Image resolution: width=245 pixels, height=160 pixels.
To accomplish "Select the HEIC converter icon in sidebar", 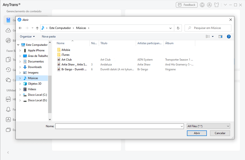I will [8, 99].
